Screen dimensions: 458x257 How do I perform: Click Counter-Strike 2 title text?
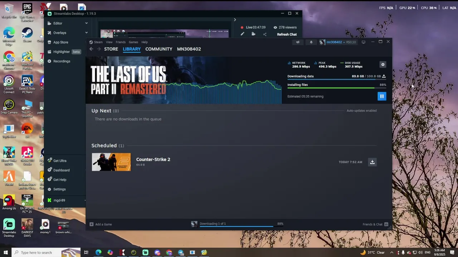pos(153,160)
